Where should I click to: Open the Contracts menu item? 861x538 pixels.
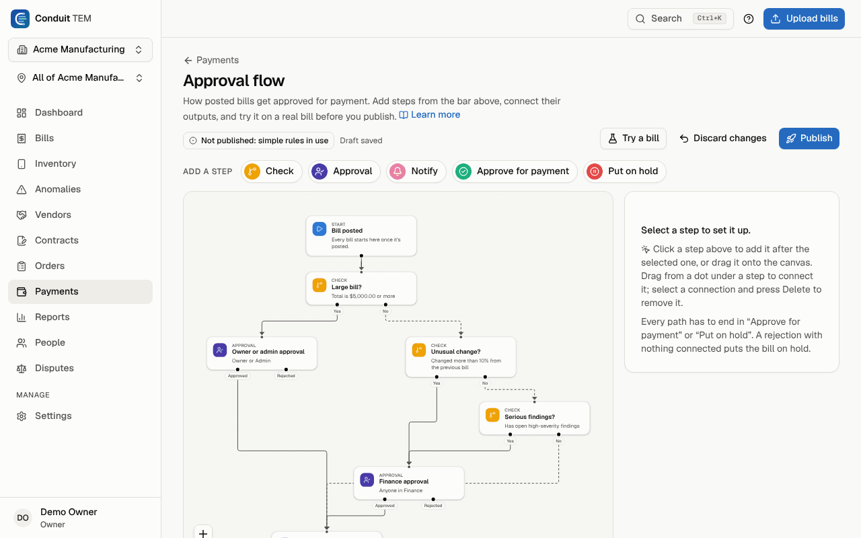pos(80,241)
